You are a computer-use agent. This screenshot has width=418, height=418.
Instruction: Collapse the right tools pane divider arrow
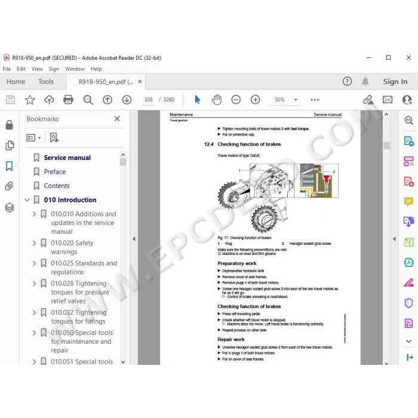[x=394, y=239]
